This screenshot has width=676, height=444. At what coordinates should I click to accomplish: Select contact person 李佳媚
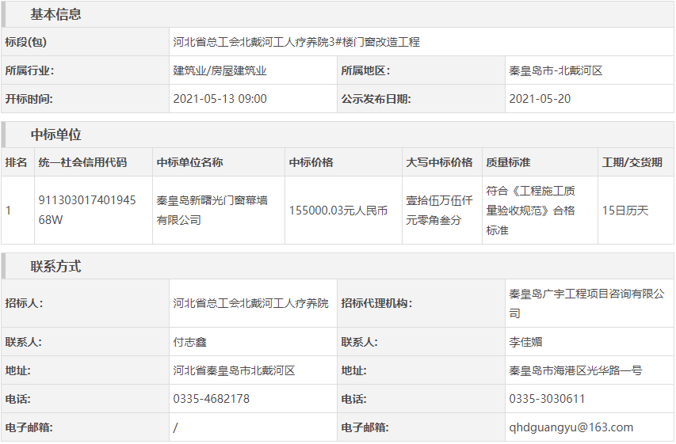tap(525, 343)
